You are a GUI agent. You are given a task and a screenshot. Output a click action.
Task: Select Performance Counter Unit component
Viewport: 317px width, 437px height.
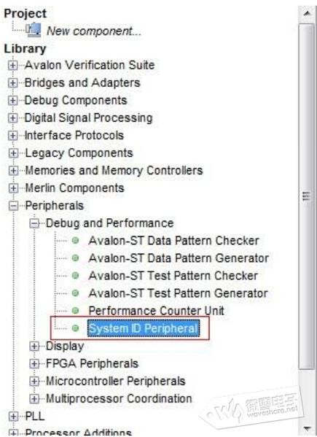(156, 311)
